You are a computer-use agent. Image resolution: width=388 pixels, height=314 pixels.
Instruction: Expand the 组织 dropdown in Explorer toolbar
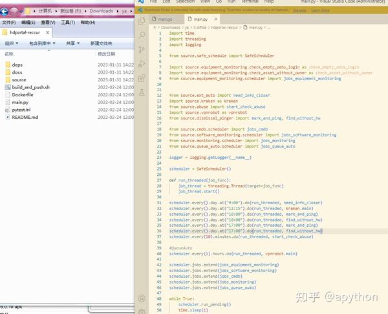[12, 43]
